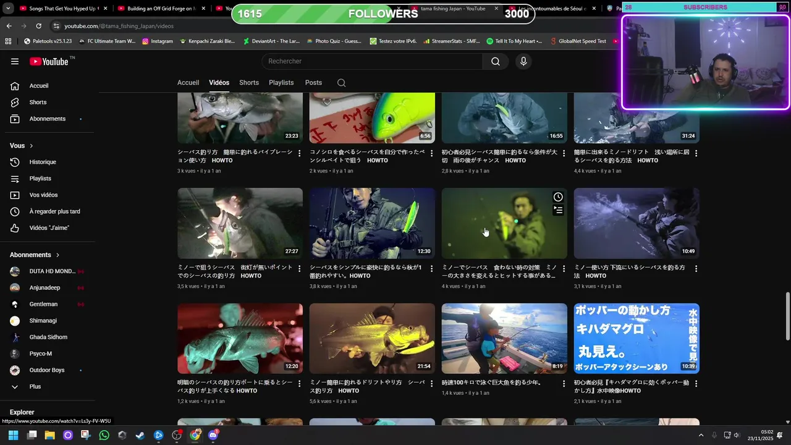Open menu for 12:20 video

300,384
